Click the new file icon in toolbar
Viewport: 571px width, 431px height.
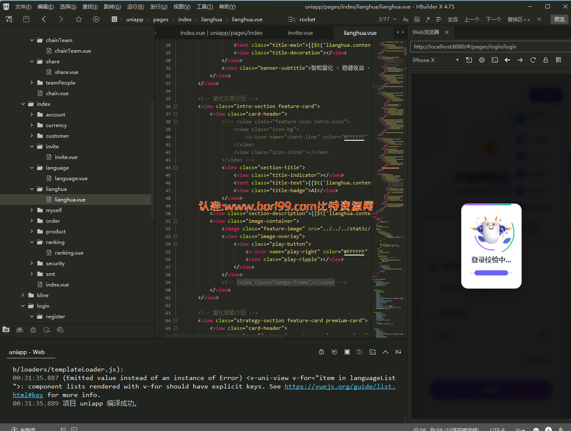[x=9, y=19]
